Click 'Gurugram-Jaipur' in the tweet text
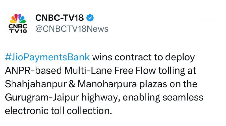The image size is (226, 126). click(42, 97)
